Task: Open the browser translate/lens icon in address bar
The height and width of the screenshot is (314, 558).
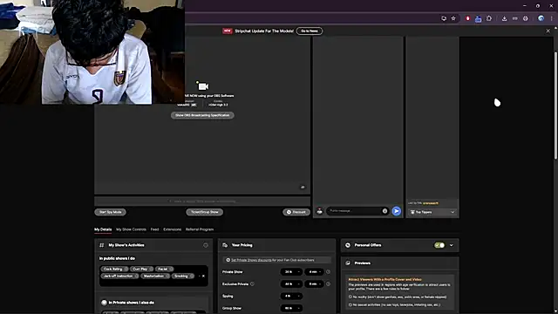Action: (444, 18)
